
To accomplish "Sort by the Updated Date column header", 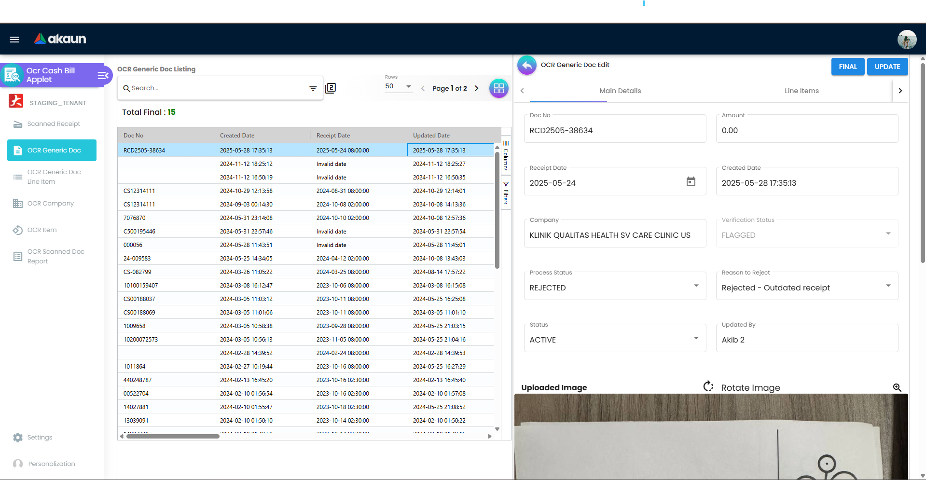I will click(x=454, y=136).
